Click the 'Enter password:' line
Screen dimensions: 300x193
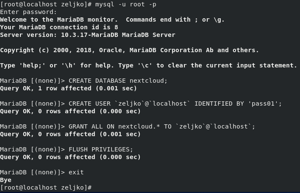point(28,12)
